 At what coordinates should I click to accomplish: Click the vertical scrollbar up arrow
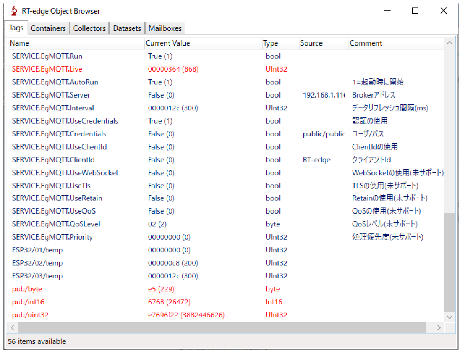[450, 43]
